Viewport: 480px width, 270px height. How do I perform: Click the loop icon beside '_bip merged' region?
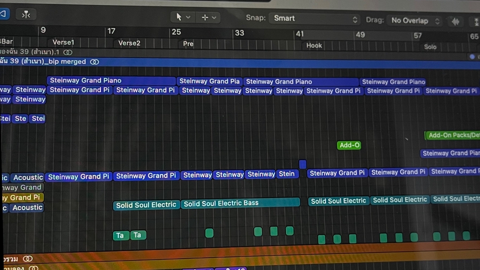click(94, 62)
